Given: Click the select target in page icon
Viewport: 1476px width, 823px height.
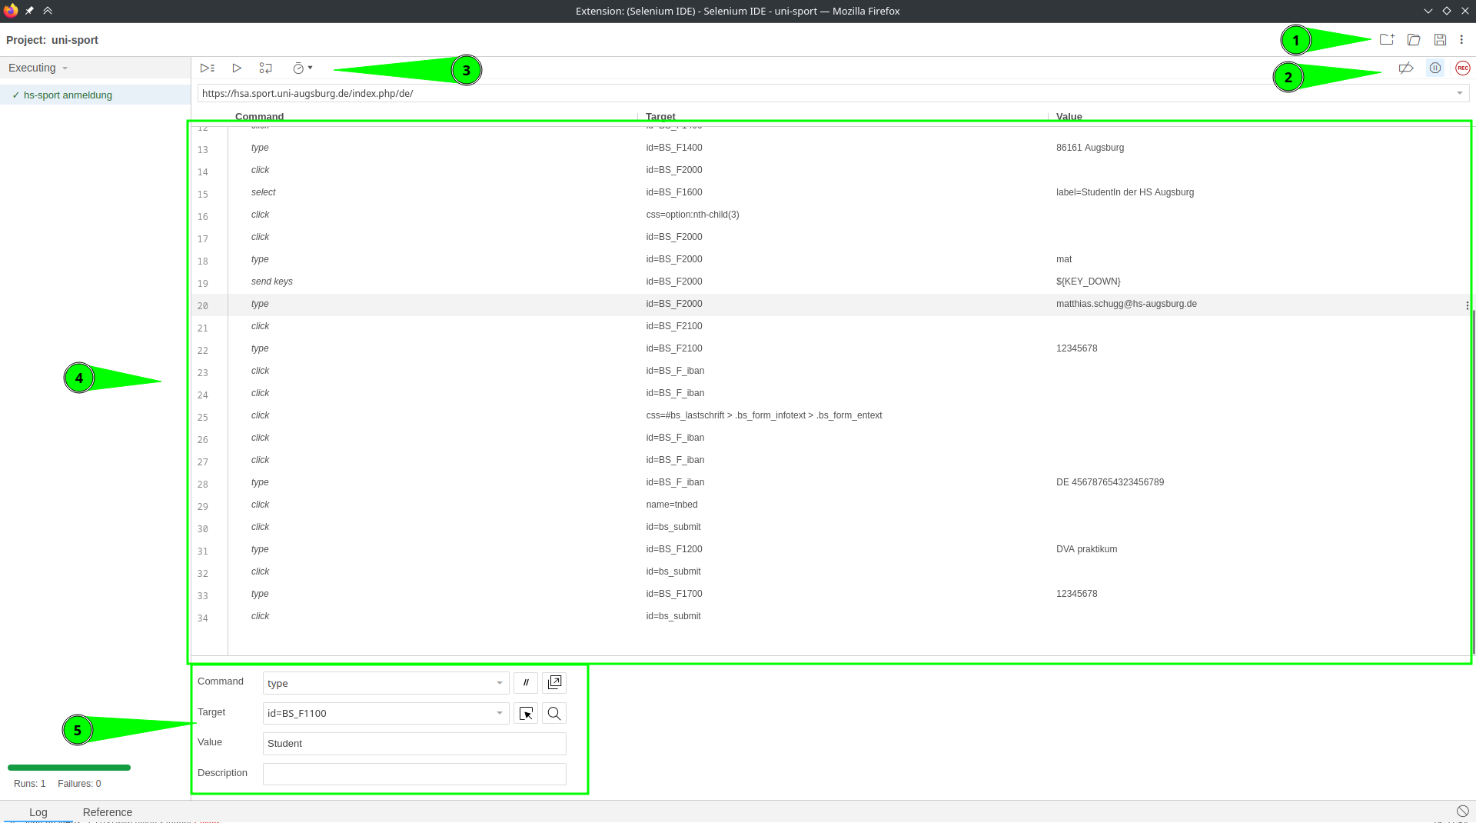Looking at the screenshot, I should pos(526,714).
